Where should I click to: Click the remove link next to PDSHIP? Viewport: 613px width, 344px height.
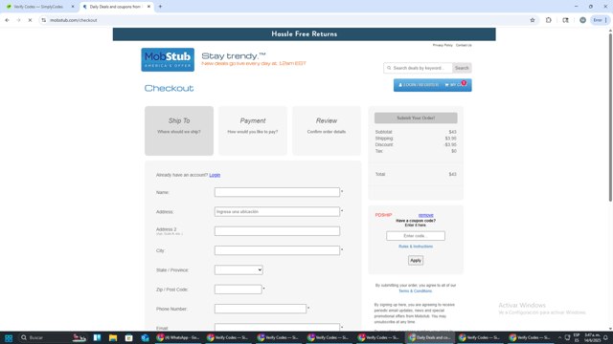(x=425, y=215)
